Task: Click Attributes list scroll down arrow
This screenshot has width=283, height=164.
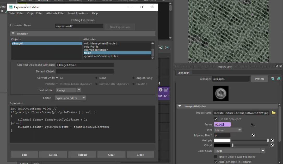Action: click(152, 58)
